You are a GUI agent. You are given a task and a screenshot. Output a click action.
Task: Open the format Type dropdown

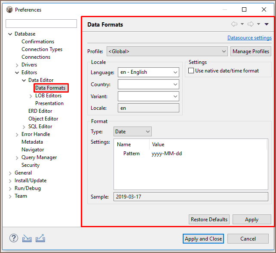pyautogui.click(x=132, y=132)
